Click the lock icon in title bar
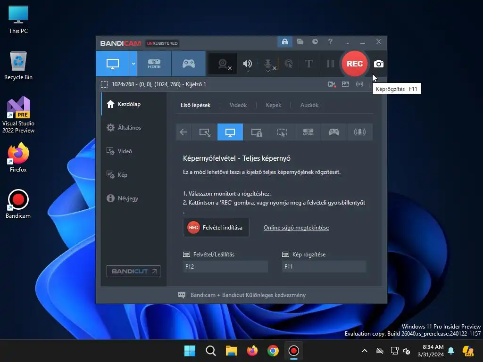The width and height of the screenshot is (483, 362). click(285, 41)
